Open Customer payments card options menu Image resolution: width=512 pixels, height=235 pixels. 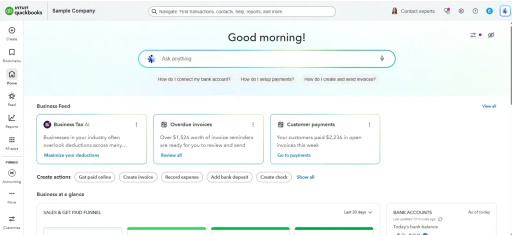point(369,124)
